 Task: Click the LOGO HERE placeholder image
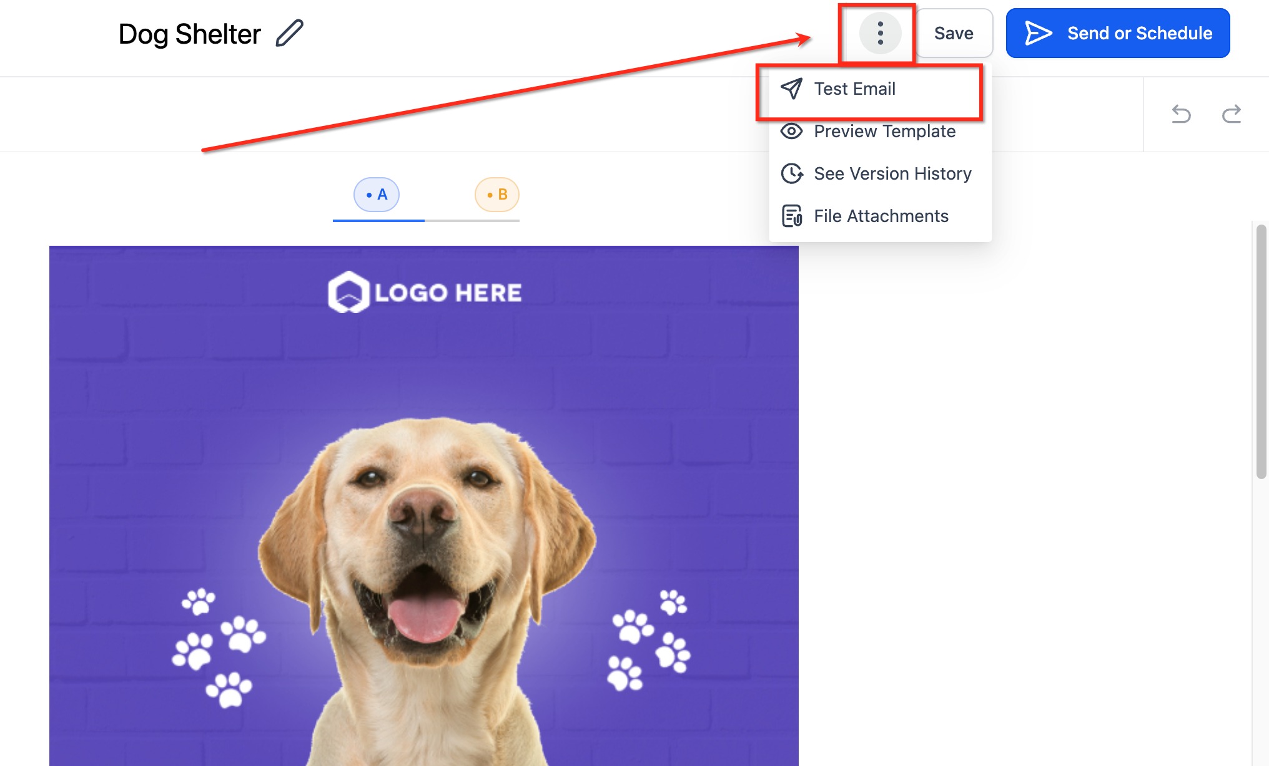(x=425, y=292)
